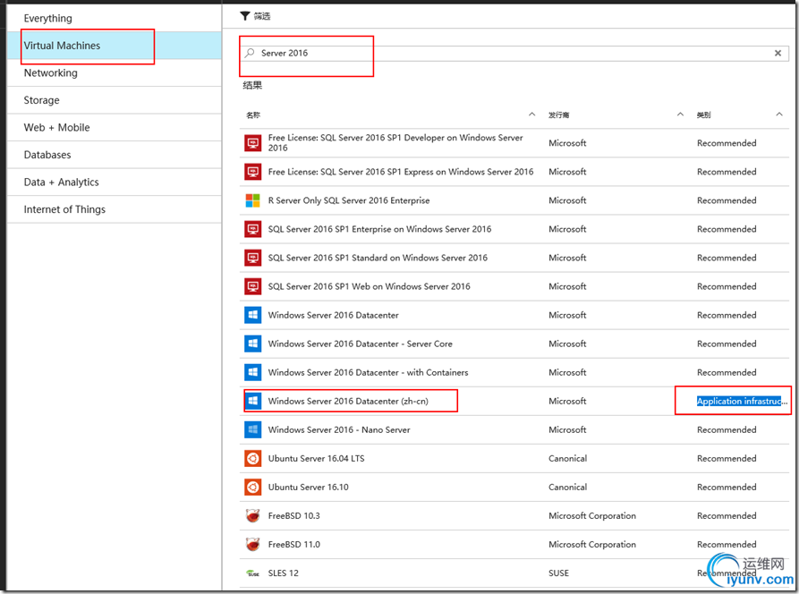Click SUSE publisher for SLES 12
This screenshot has height=594, width=799.
click(x=558, y=573)
